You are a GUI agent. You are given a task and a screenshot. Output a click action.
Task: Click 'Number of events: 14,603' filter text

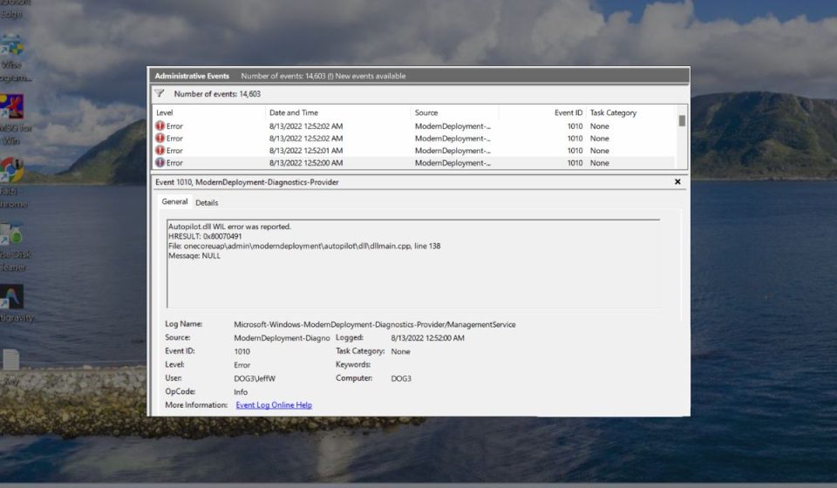(217, 94)
